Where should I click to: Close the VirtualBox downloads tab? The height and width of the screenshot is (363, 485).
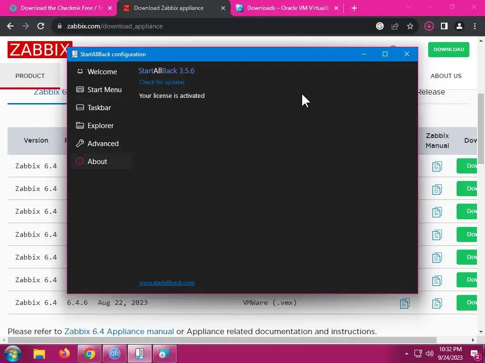click(336, 8)
